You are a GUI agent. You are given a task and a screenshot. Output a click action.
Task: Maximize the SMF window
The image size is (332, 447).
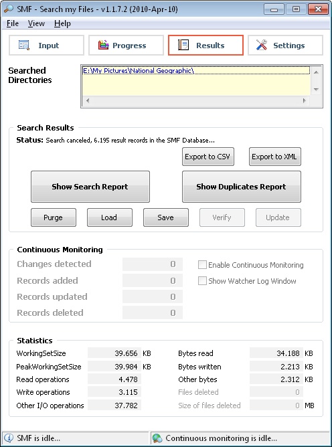[296, 9]
